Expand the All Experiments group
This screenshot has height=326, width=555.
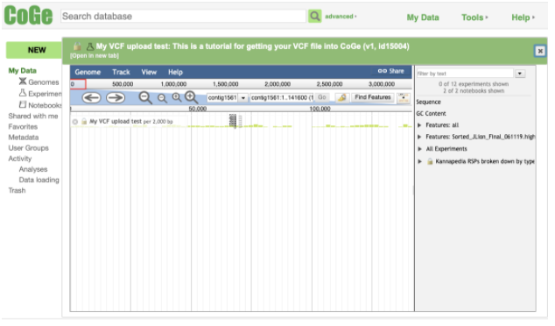pos(419,149)
